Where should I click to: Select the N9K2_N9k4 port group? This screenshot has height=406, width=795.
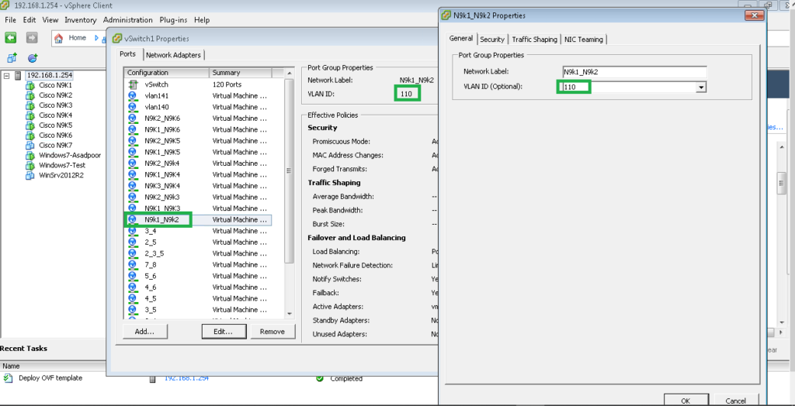tap(198, 163)
